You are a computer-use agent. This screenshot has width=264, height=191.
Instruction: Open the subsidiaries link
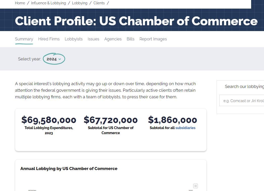[185, 128]
